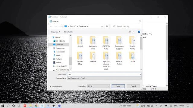Expand the view options dropdown arrow
Screen dimensions: 193x108
133,32
